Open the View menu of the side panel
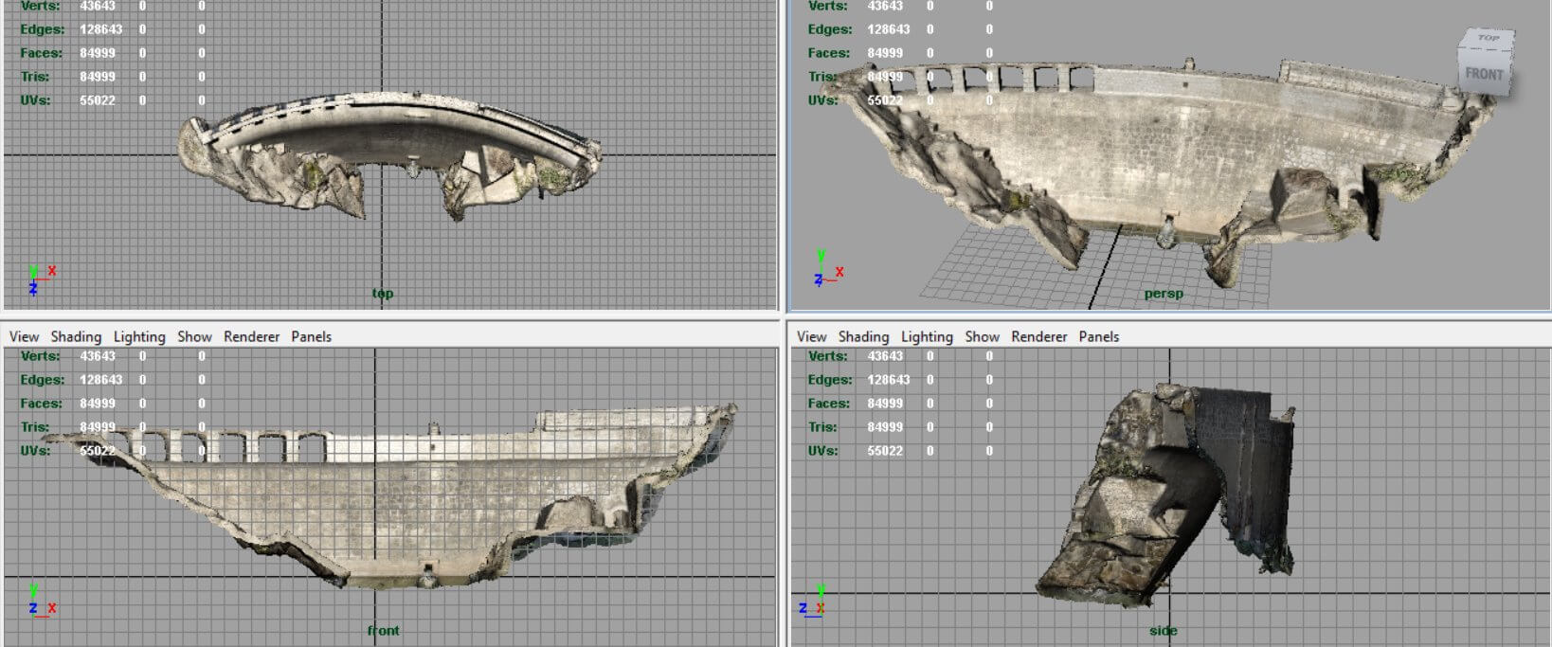Screen dimensions: 1552x647 click(811, 336)
